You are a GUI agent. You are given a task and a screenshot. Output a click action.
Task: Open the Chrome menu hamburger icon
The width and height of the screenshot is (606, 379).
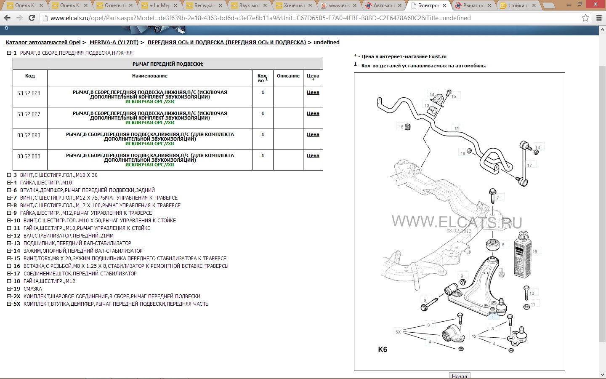[599, 18]
